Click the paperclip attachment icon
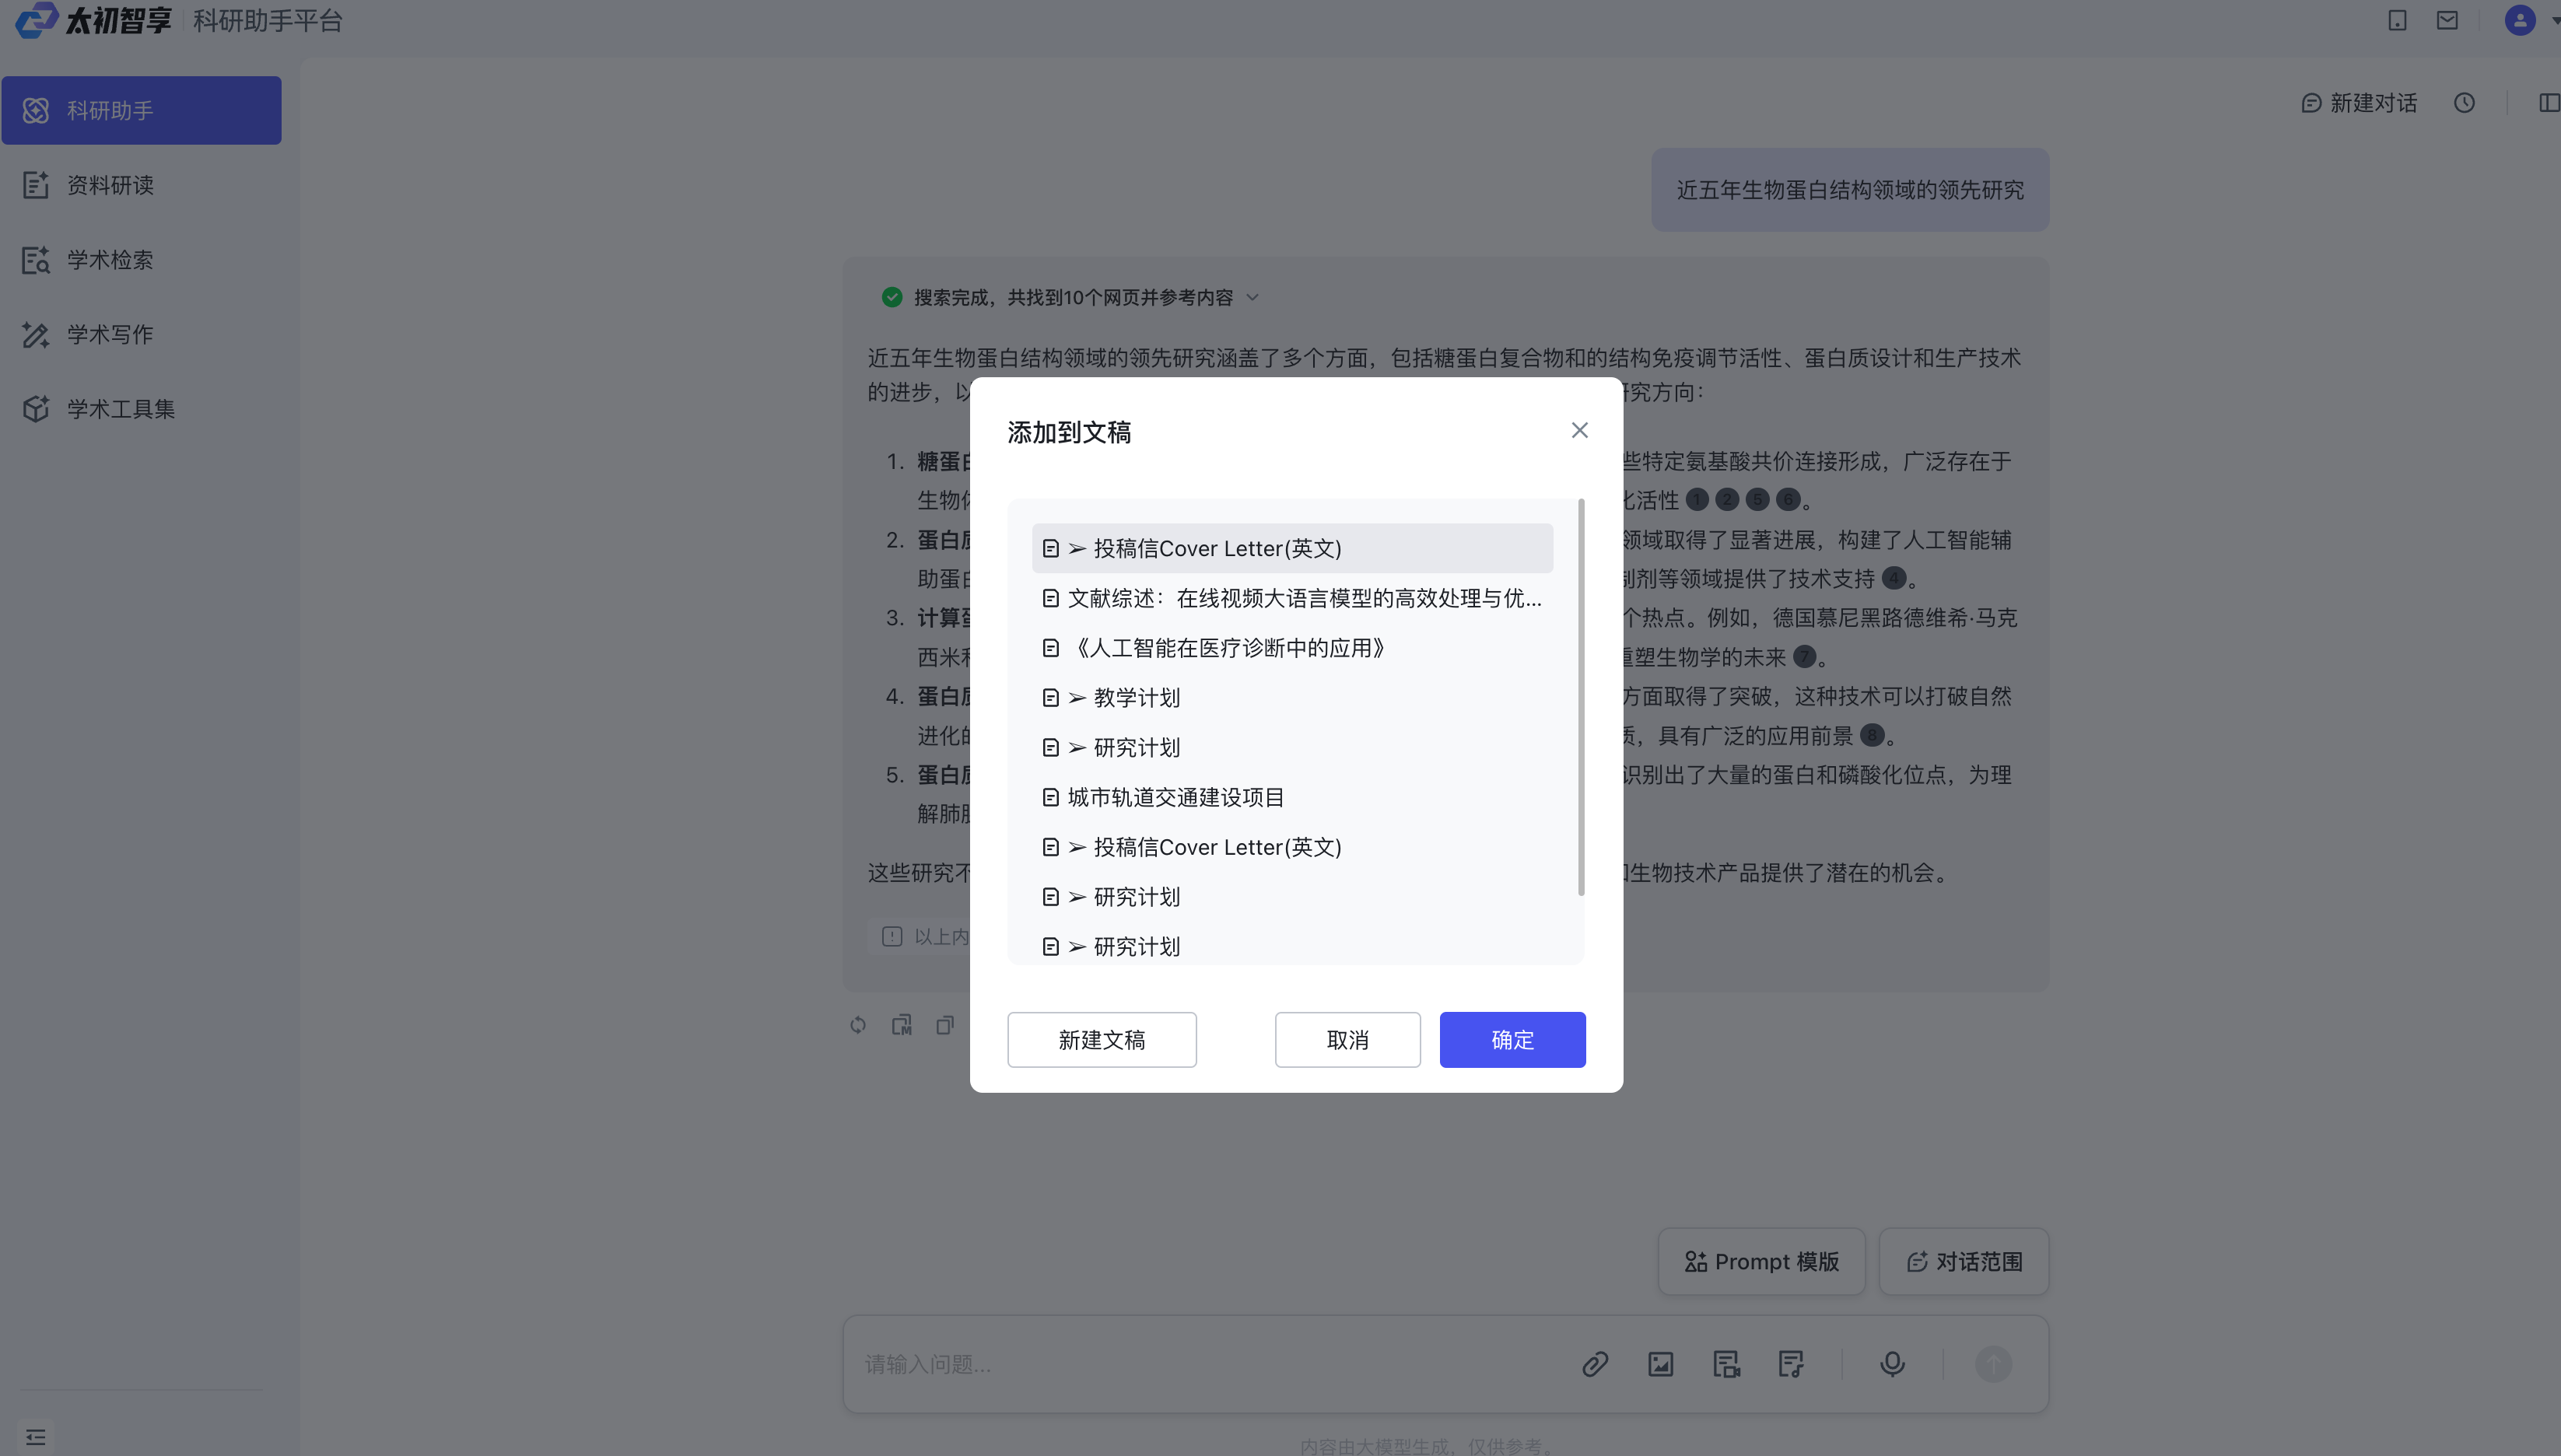The height and width of the screenshot is (1456, 2561). [x=1594, y=1364]
